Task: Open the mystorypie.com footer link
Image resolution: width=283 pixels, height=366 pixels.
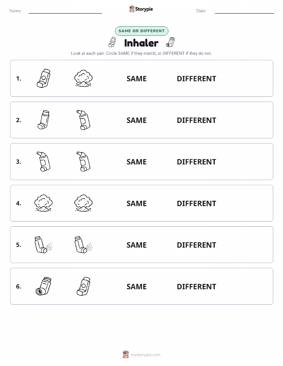Action: click(x=145, y=355)
